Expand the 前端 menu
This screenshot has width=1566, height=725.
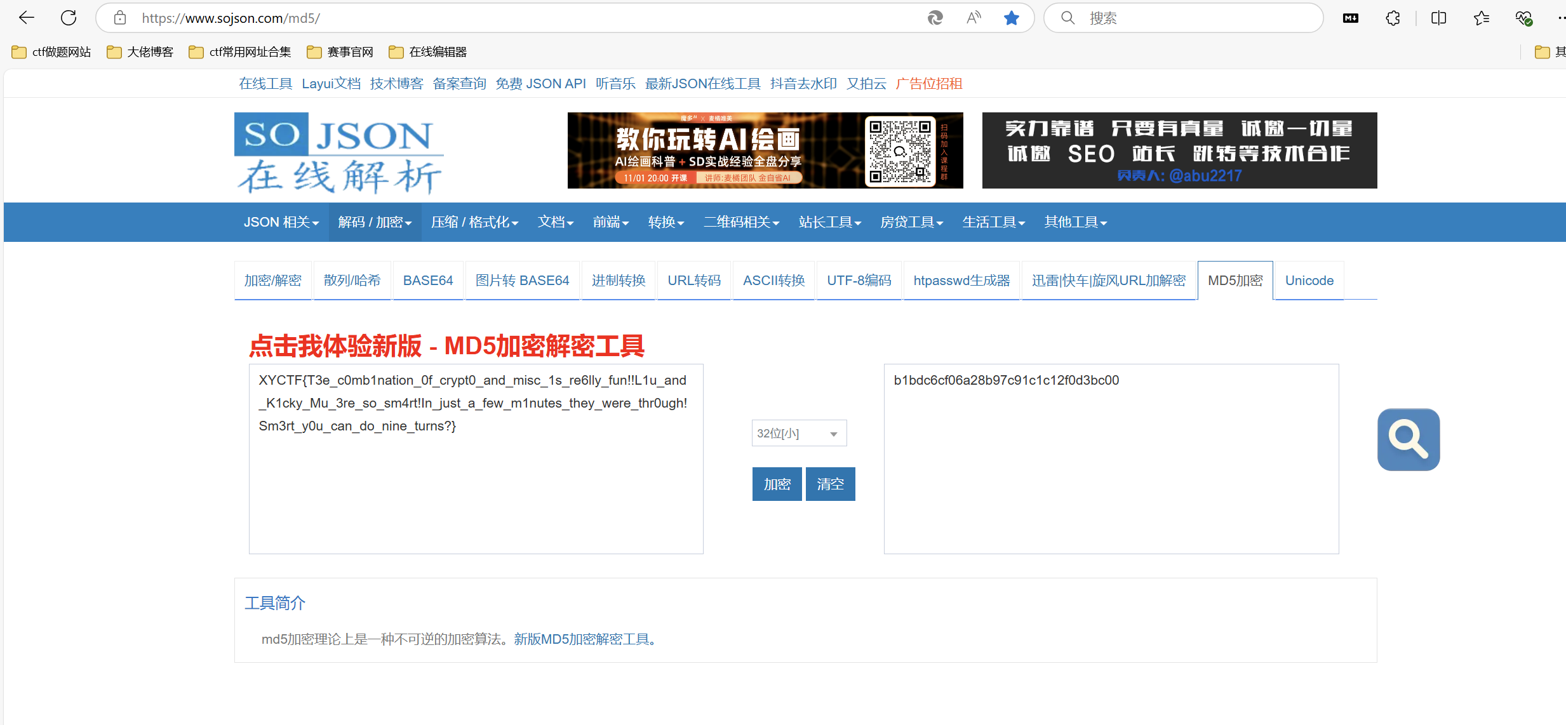[x=611, y=222]
